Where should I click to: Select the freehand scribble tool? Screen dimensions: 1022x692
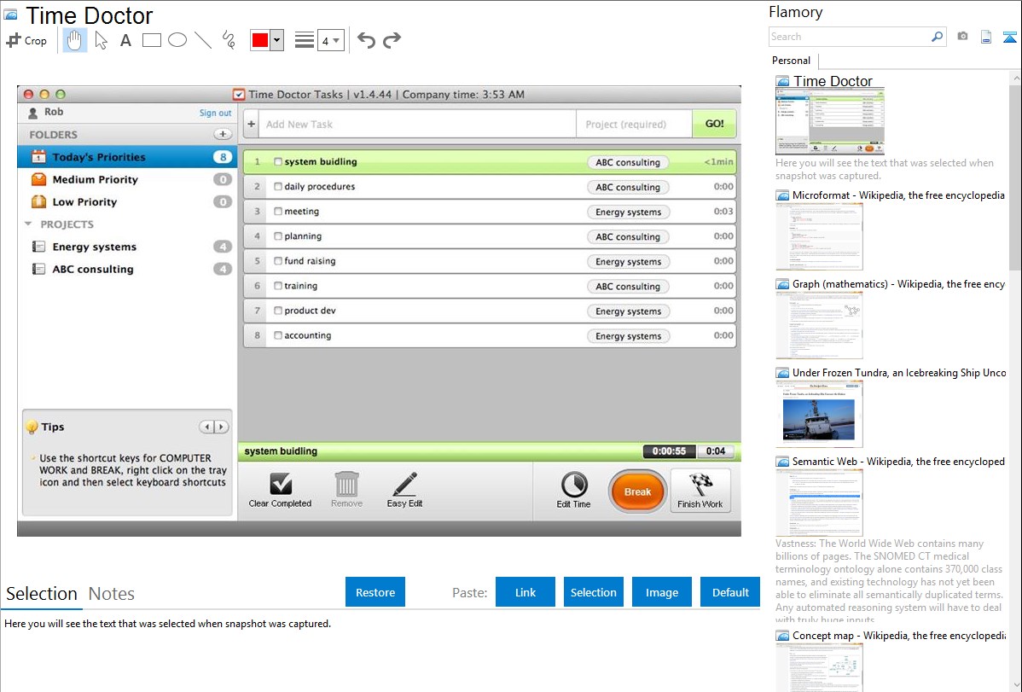[229, 40]
